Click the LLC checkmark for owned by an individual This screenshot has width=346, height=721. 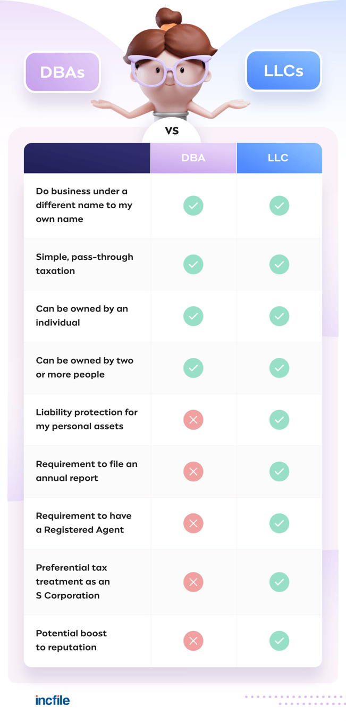click(279, 316)
